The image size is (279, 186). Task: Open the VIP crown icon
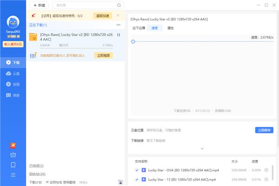tap(13, 155)
